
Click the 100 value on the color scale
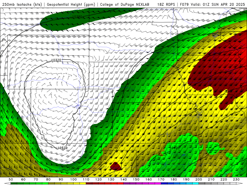[x=73, y=179]
